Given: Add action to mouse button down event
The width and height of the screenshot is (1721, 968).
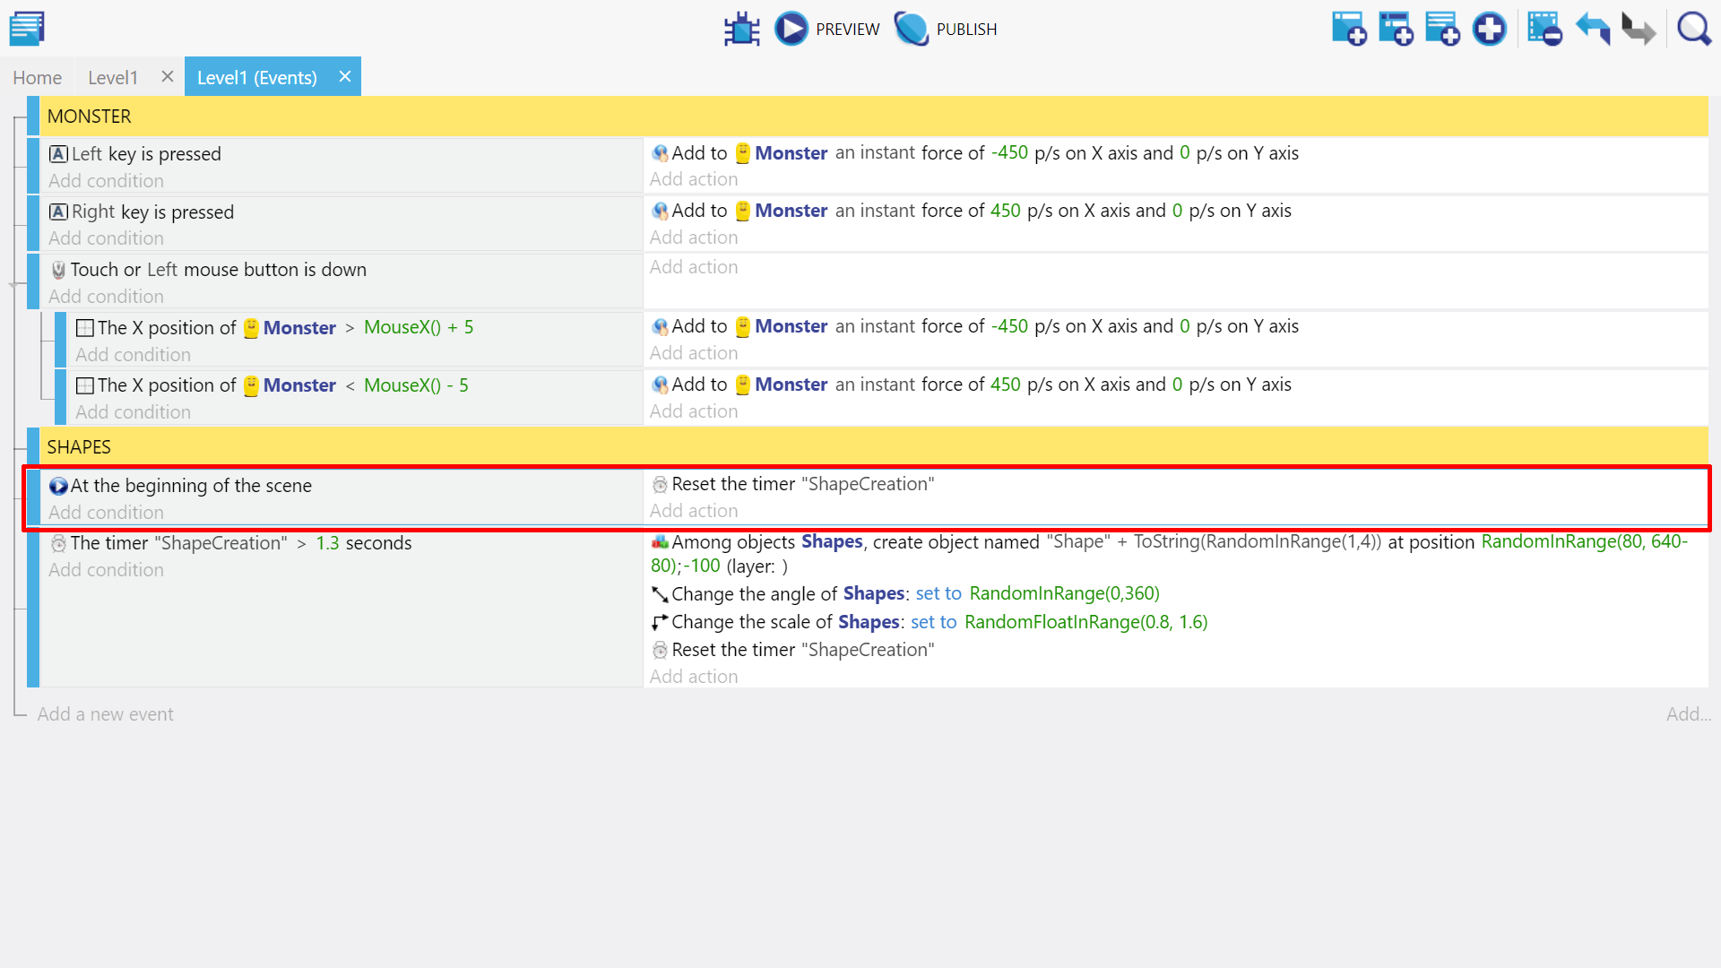Looking at the screenshot, I should coord(693,267).
